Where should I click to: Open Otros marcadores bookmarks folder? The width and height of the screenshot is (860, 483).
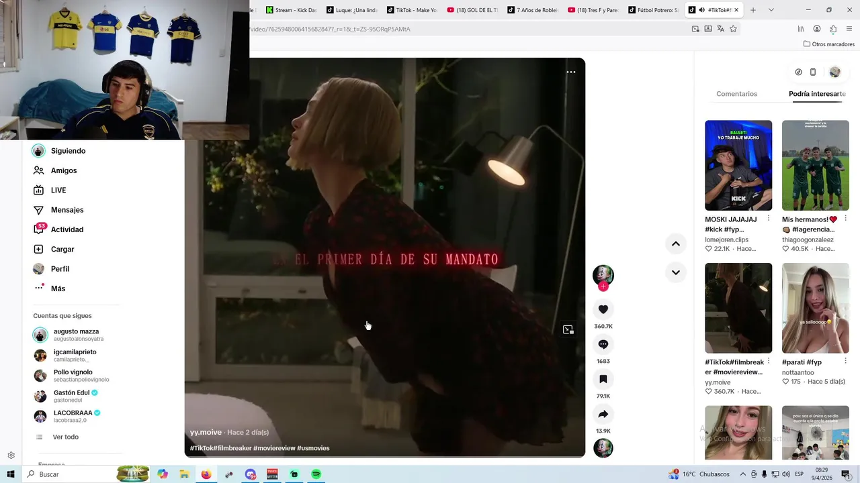pos(829,44)
